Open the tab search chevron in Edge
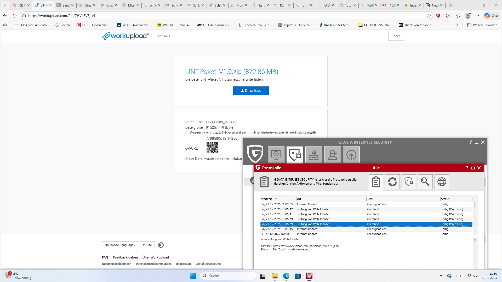 click(x=5, y=5)
